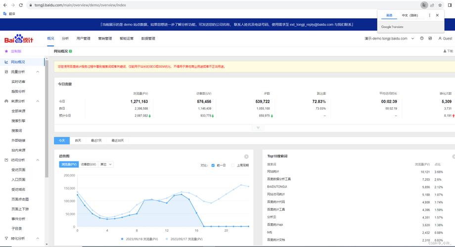Open the 智能运营 top navigation tab
Image resolution: width=455 pixels, height=247 pixels.
(x=127, y=39)
